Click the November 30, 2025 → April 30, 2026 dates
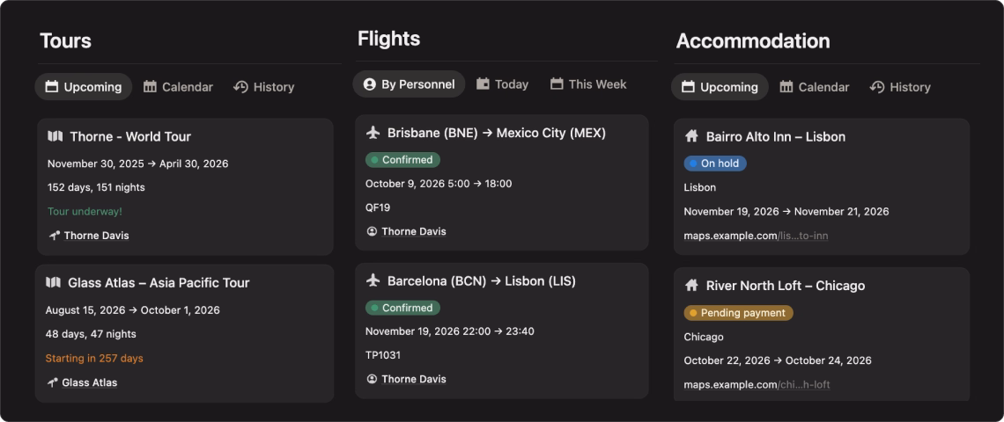Viewport: 1004px width, 422px height. tap(137, 164)
